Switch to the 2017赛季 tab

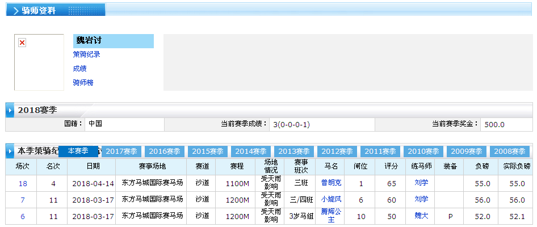click(122, 152)
